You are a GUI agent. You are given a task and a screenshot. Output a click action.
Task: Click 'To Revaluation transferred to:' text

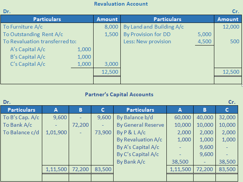[40, 42]
